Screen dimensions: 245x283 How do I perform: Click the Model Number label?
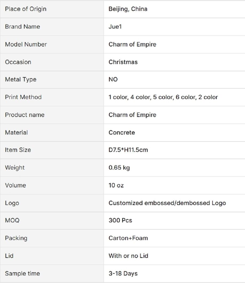tap(26, 44)
